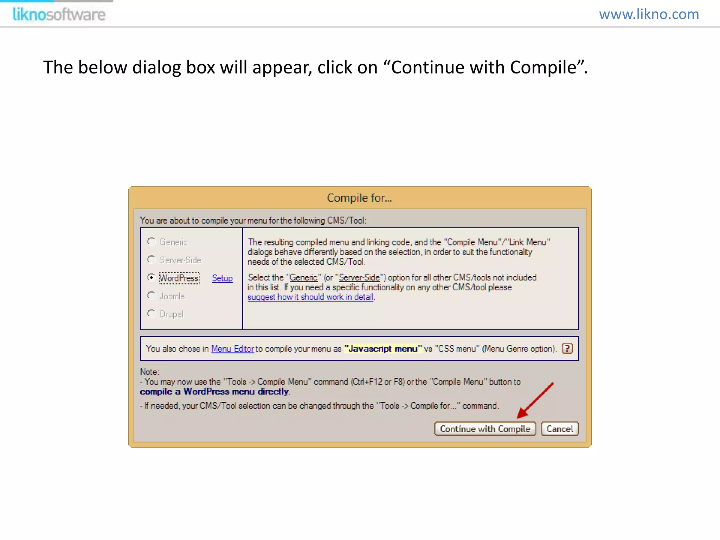The width and height of the screenshot is (720, 540).
Task: Open the www.likno.com website link
Action: coord(649,14)
